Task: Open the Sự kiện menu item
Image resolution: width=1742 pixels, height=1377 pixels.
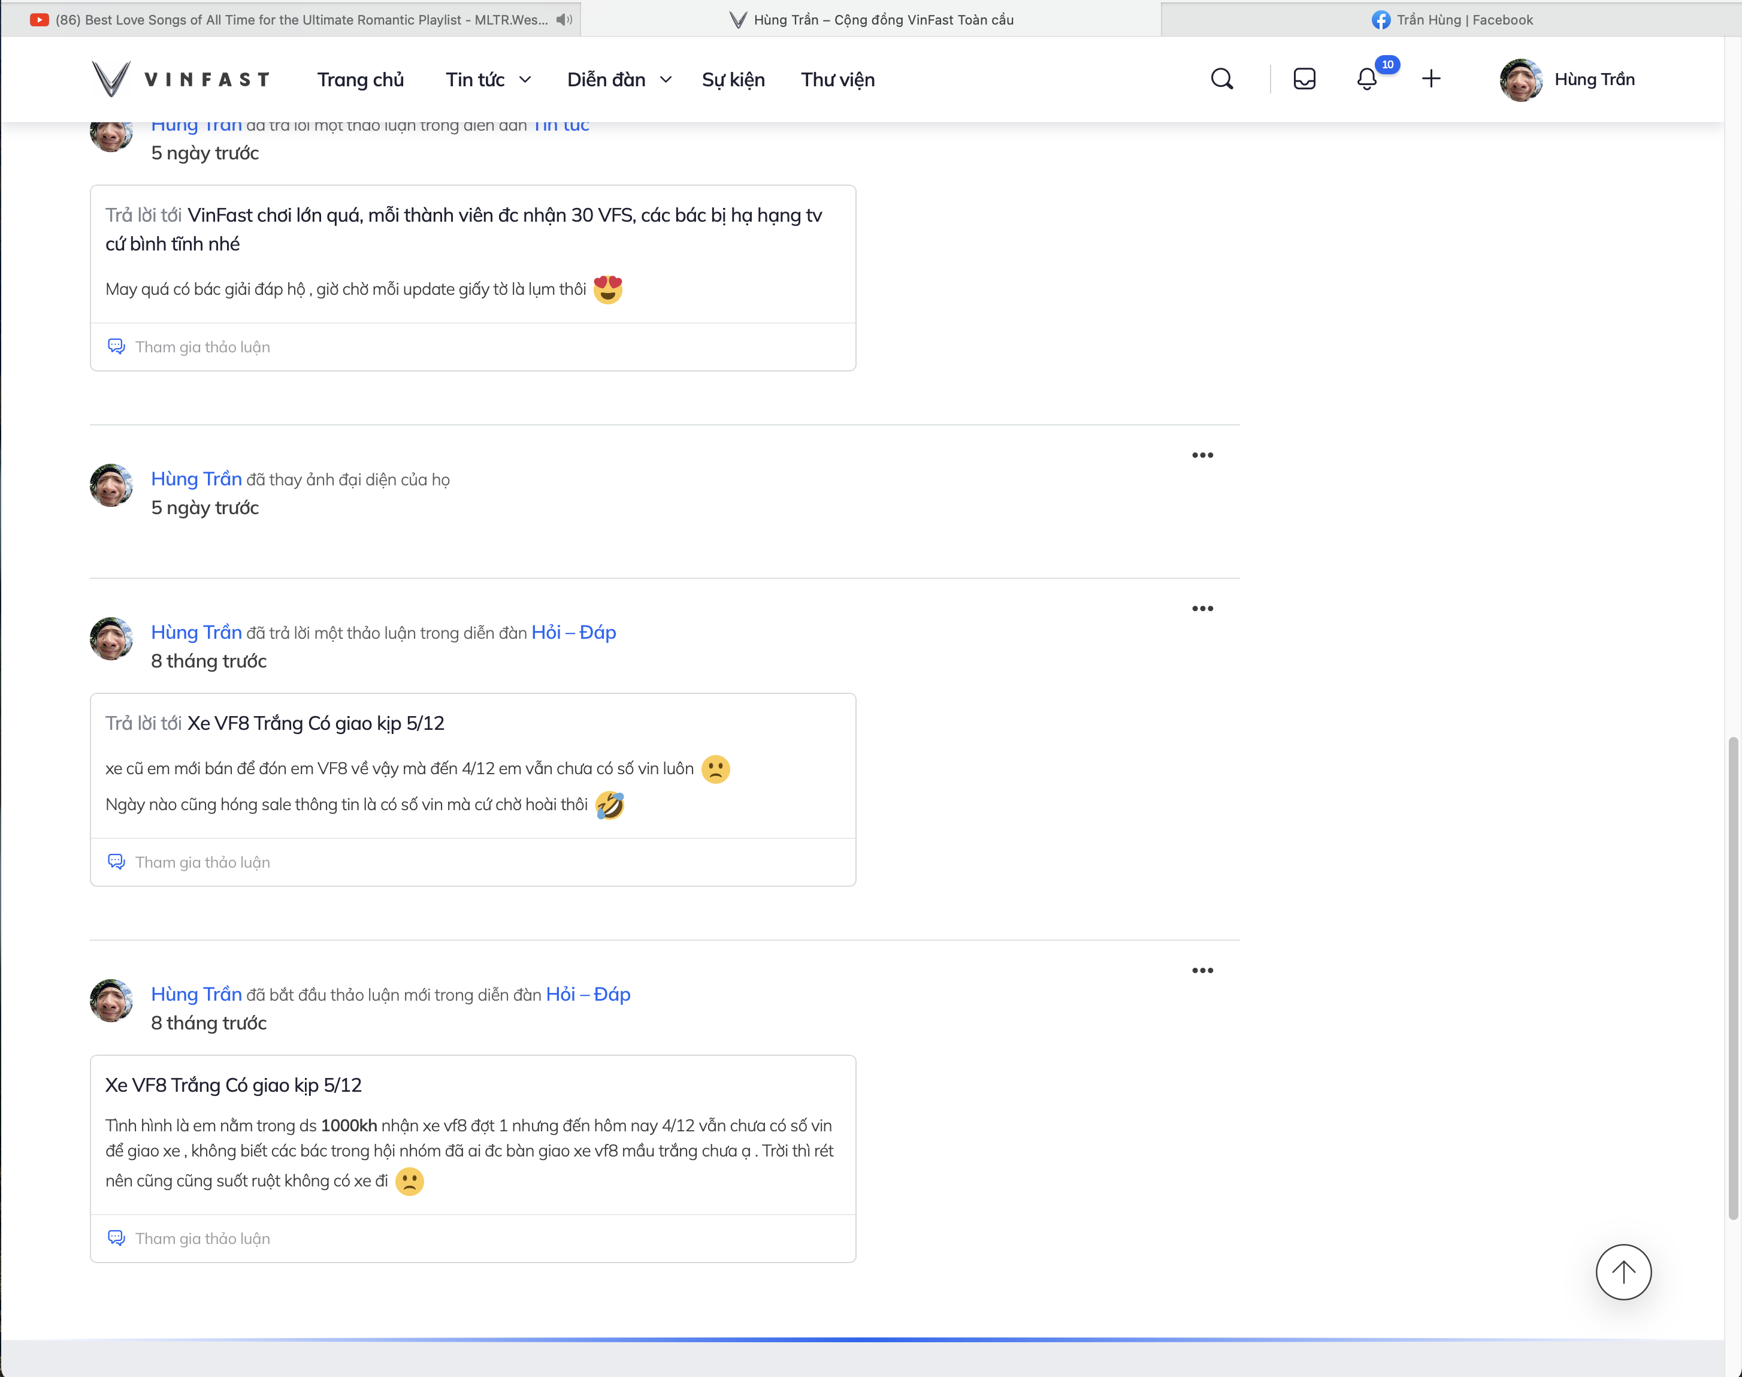Action: click(733, 80)
